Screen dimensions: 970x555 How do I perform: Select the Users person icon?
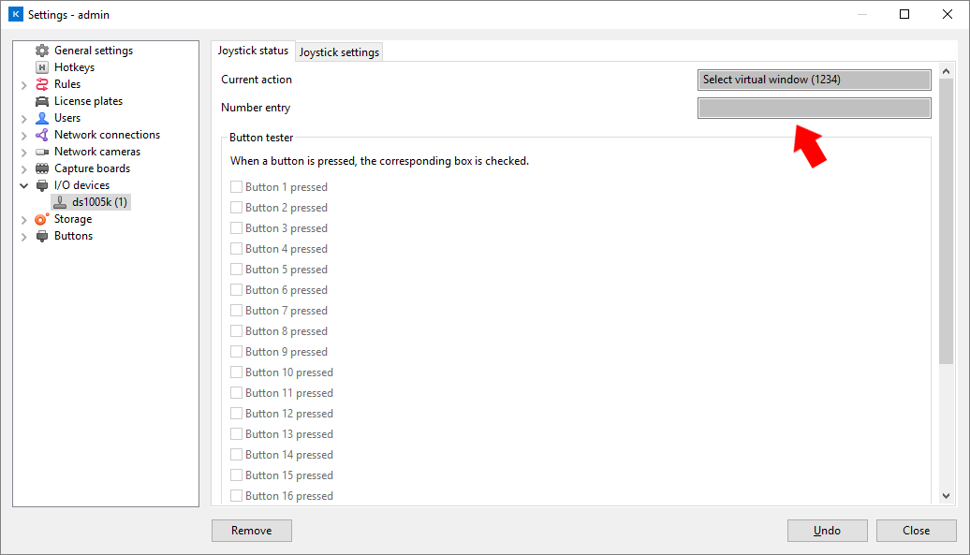tap(42, 118)
